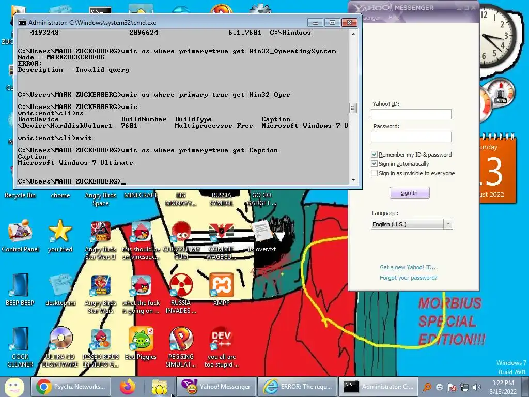Select the 'RUSSIA SYMBOL' label

point(221,199)
